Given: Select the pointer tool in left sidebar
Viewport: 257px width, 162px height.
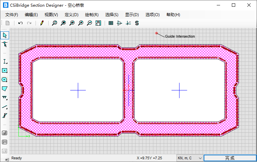Looking at the screenshot, I should (5, 35).
